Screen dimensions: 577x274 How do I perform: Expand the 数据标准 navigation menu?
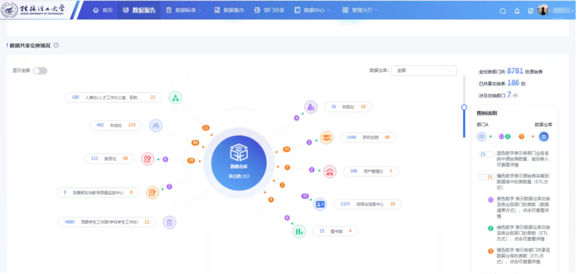point(184,10)
